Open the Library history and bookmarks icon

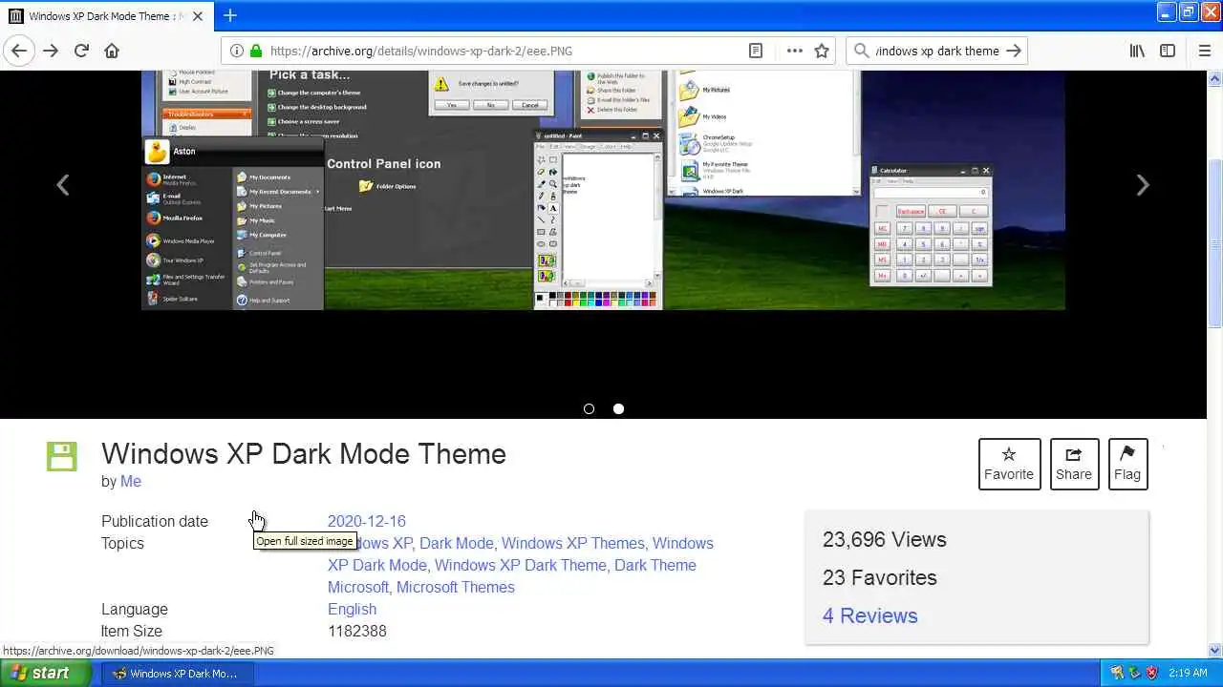pyautogui.click(x=1137, y=51)
